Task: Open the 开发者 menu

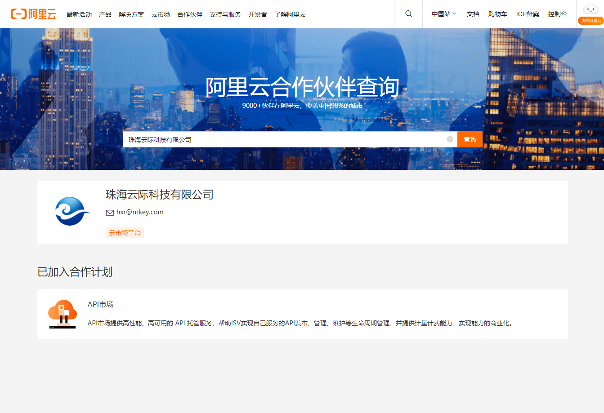Action: (x=258, y=14)
